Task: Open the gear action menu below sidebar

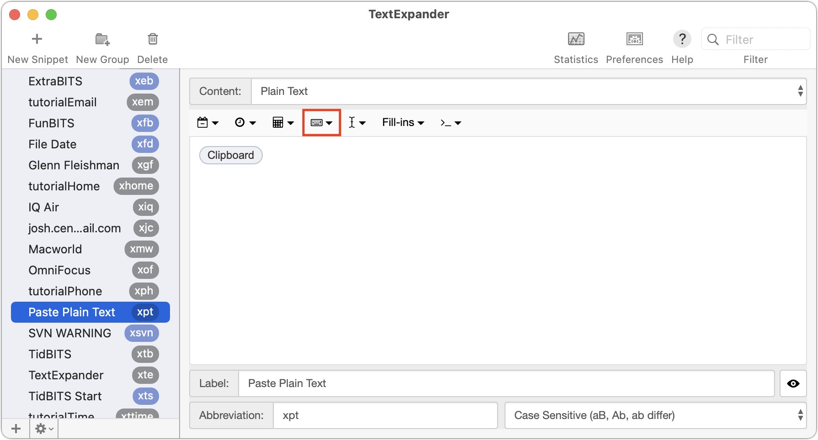Action: point(44,429)
